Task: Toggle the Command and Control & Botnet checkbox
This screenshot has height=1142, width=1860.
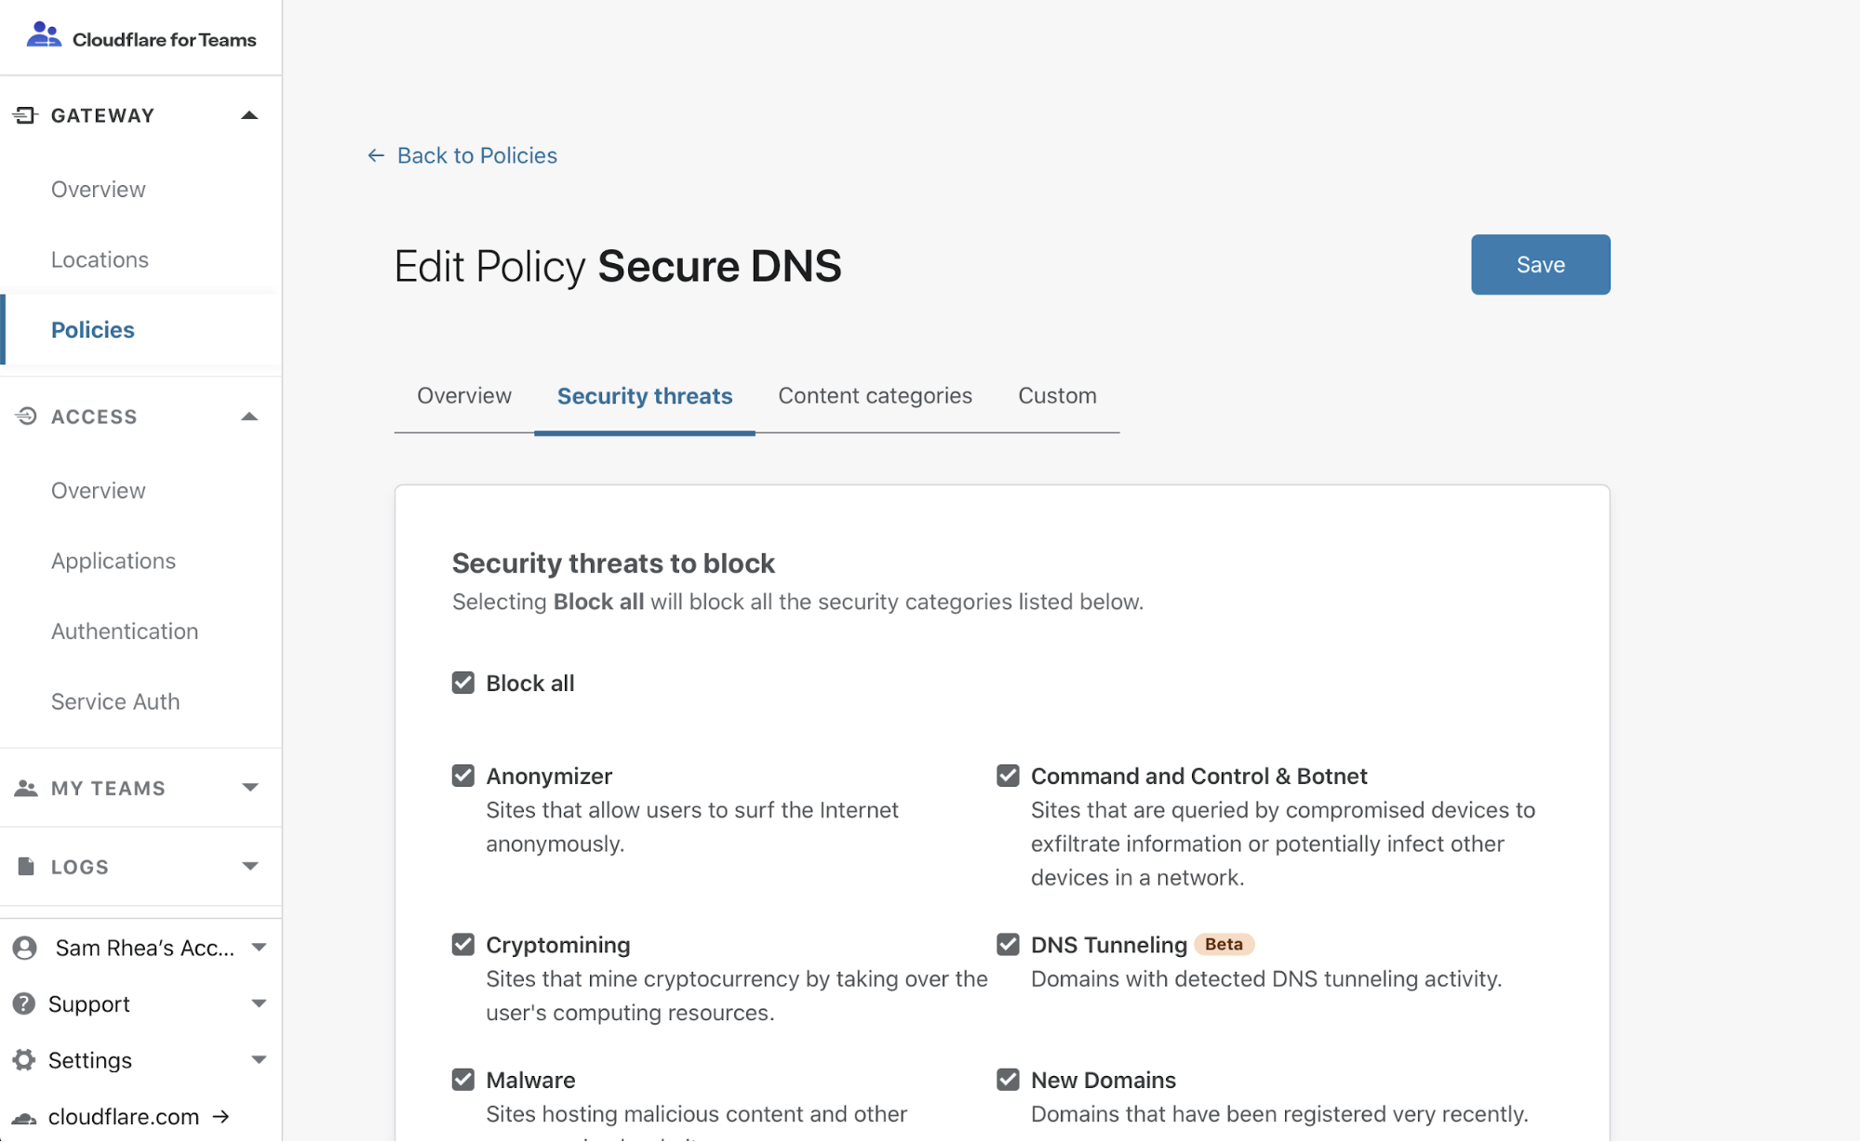Action: coord(1008,776)
